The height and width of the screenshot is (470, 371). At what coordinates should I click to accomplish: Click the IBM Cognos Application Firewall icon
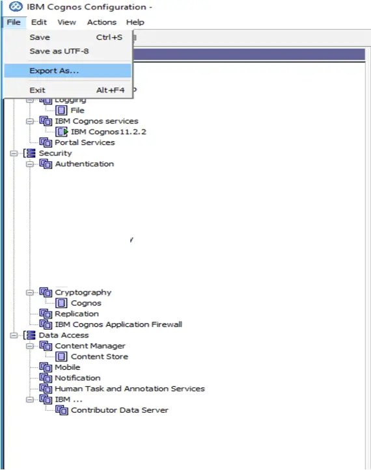[x=46, y=324]
